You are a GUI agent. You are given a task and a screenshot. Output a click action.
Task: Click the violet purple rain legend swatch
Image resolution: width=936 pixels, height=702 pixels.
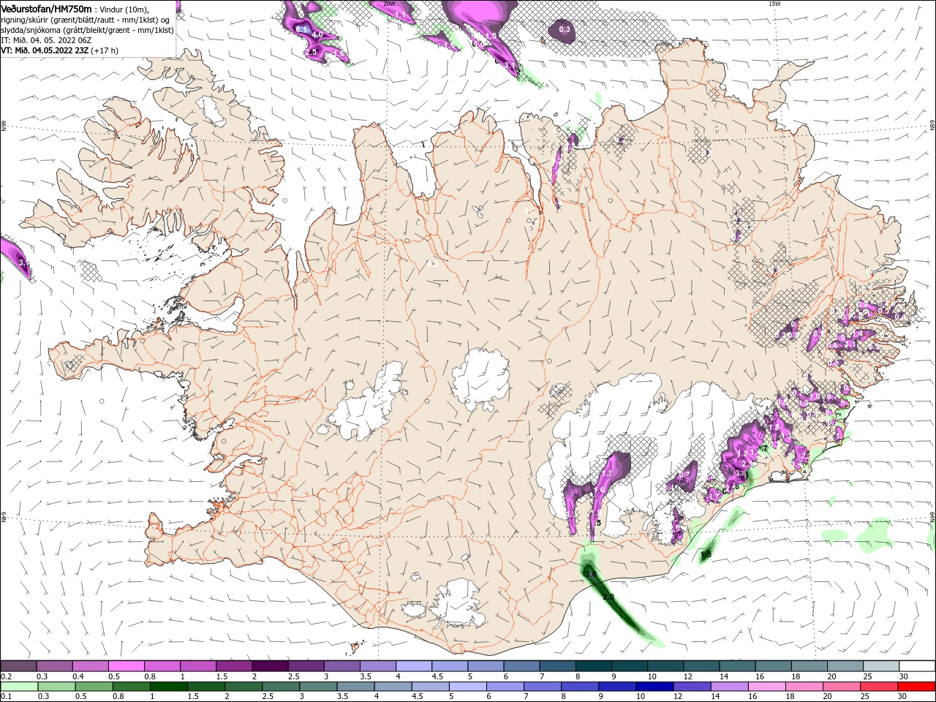[690, 687]
